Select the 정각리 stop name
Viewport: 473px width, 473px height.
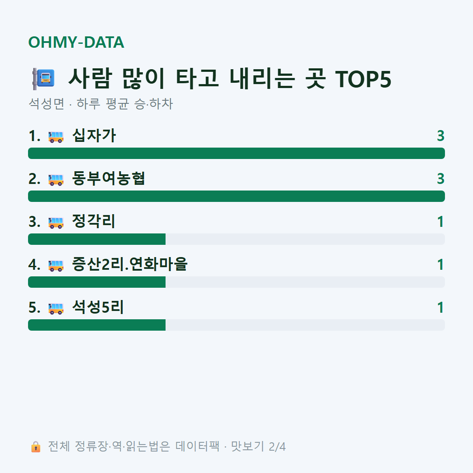point(94,221)
